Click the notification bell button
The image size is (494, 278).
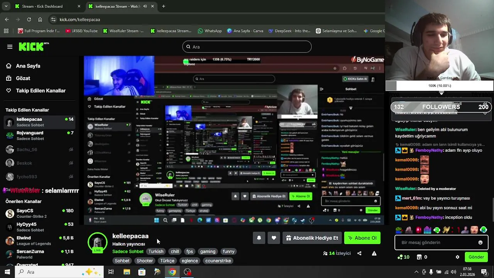(259, 238)
